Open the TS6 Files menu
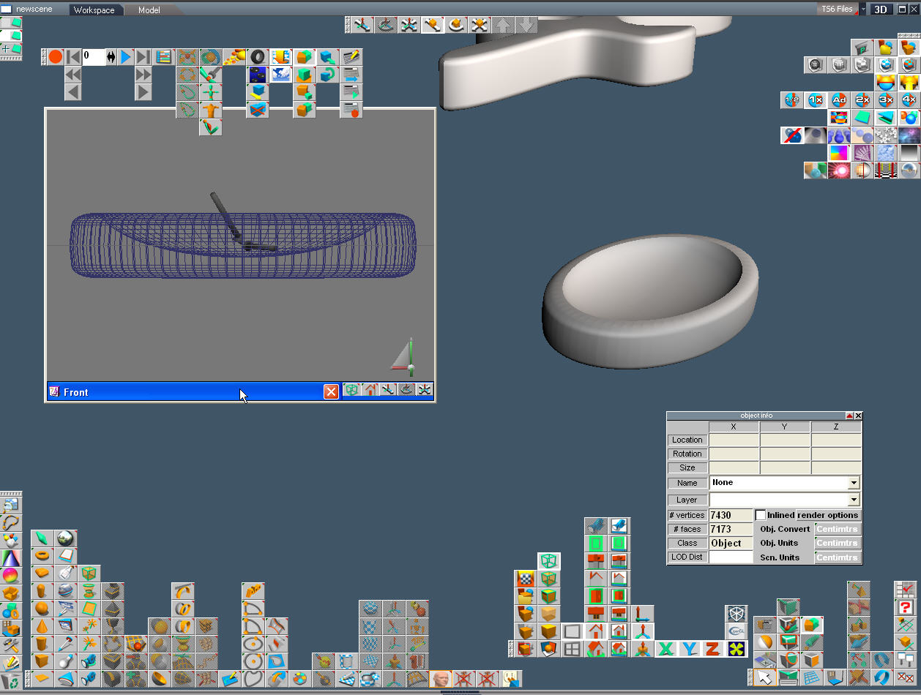The width and height of the screenshot is (921, 695). tap(837, 10)
